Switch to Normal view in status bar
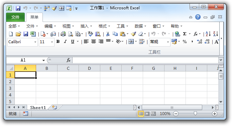This screenshot has width=232, height=126. (x=141, y=114)
